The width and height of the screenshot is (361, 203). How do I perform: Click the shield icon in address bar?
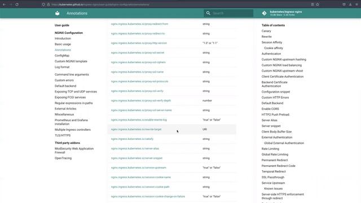point(43,5)
